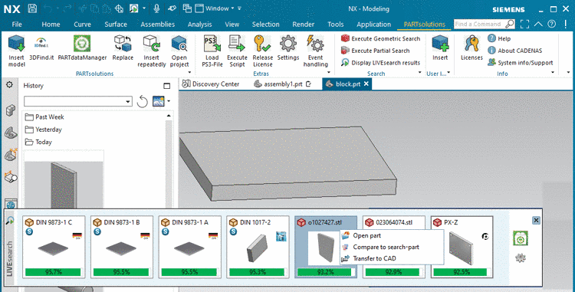
Task: Open the preview image dropdown arrow
Action: 169,101
